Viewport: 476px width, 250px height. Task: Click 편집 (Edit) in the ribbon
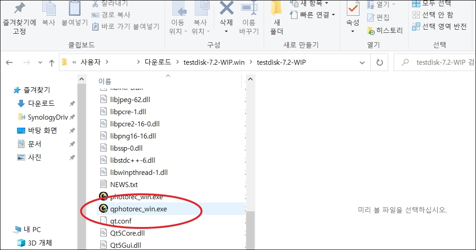(378, 17)
